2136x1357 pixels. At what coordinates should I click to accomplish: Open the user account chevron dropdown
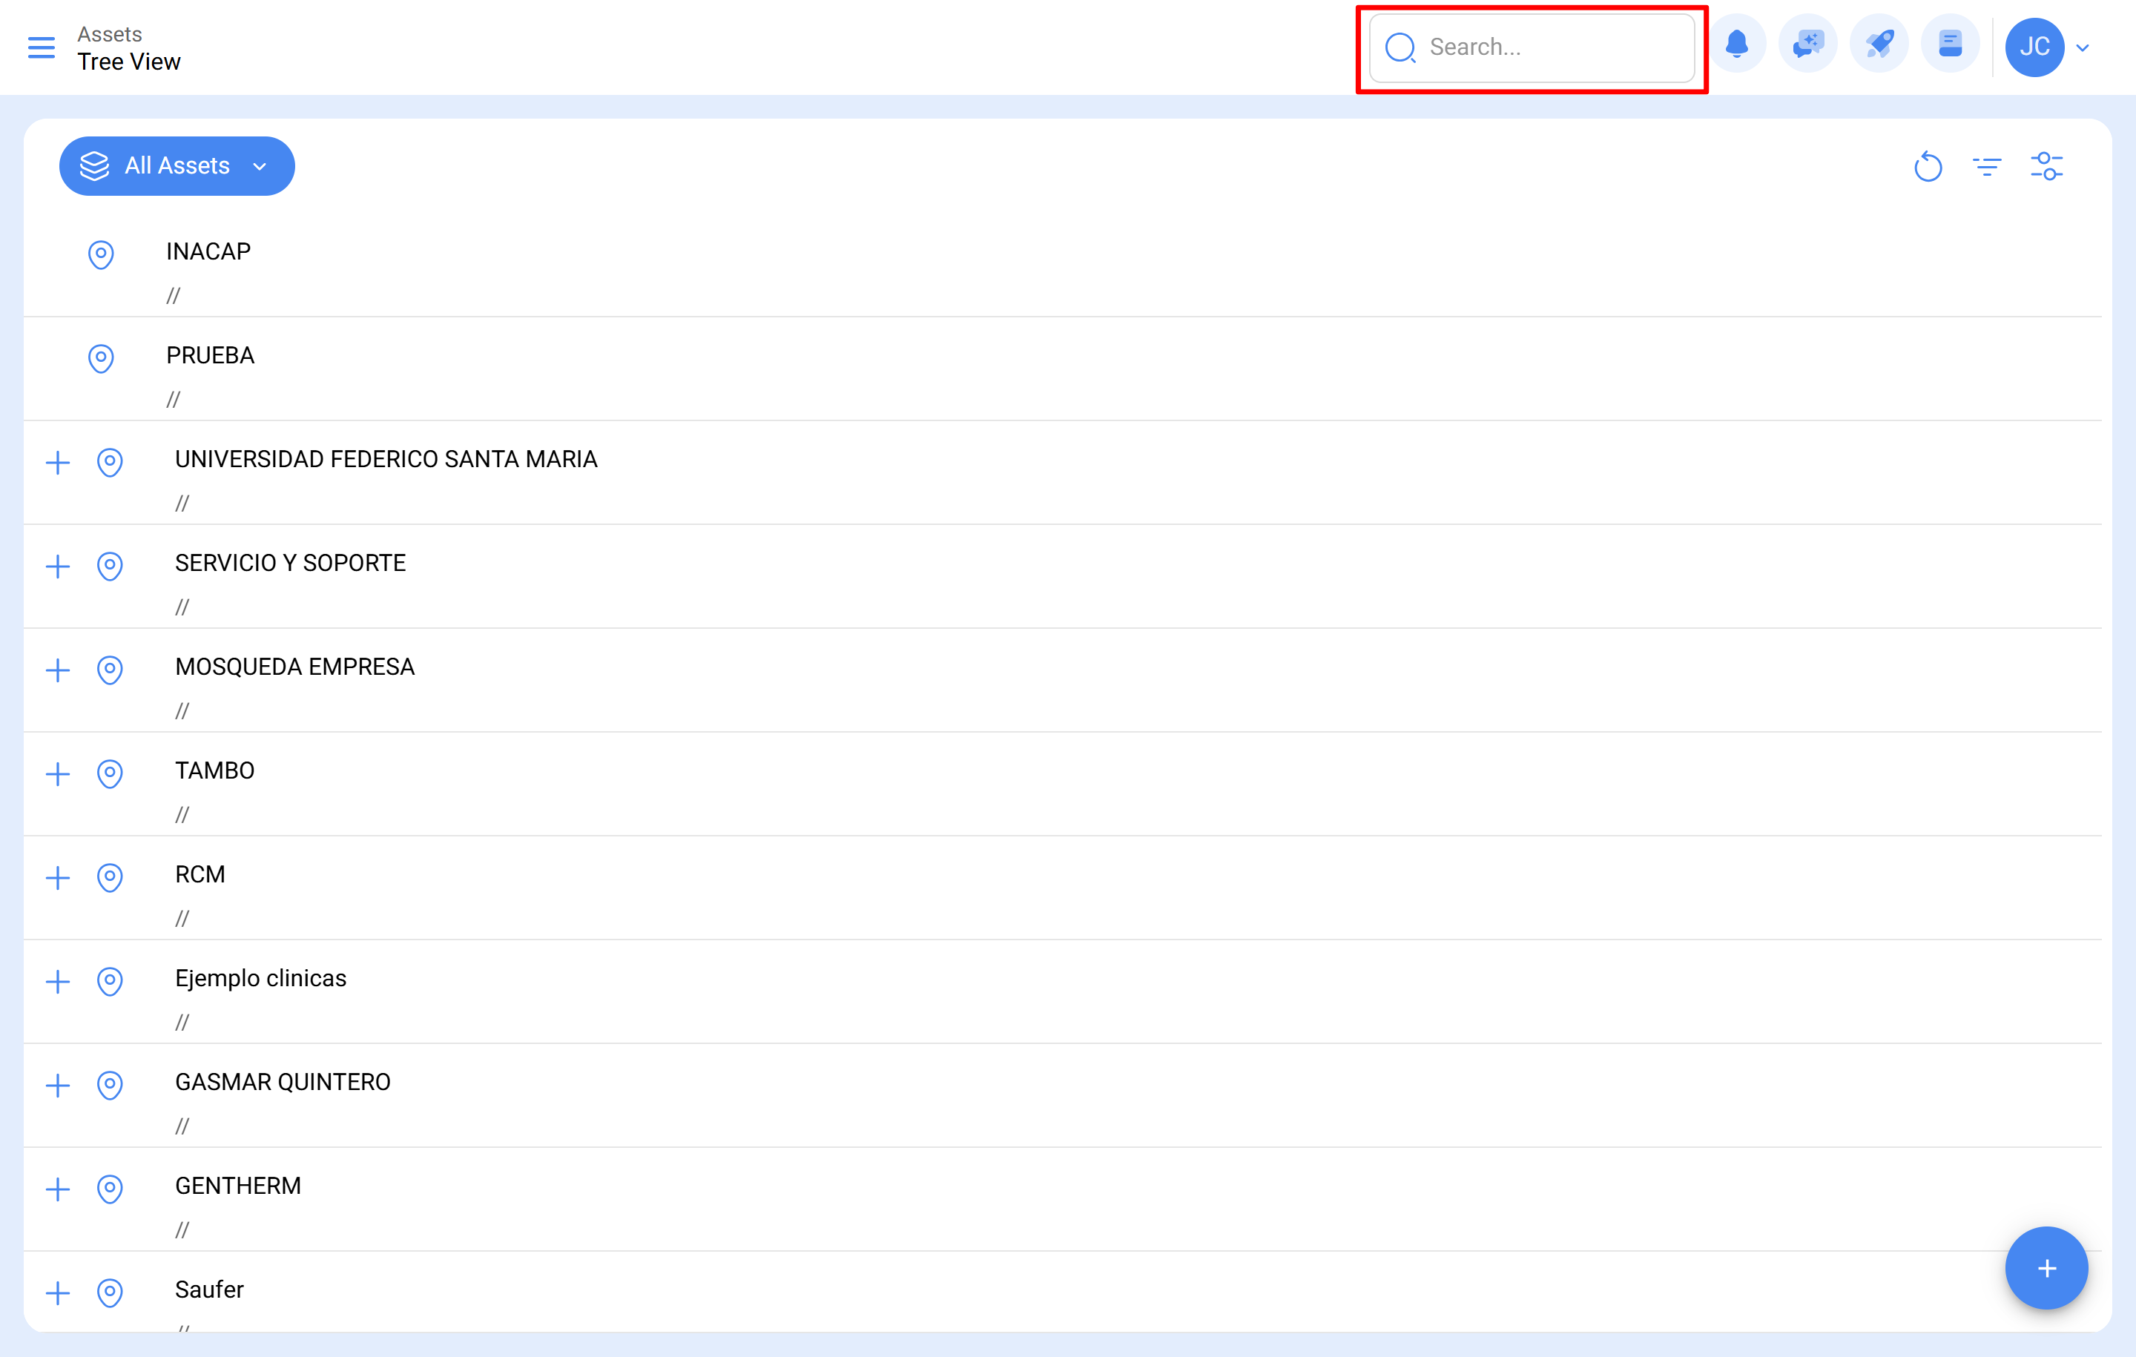(x=2083, y=48)
